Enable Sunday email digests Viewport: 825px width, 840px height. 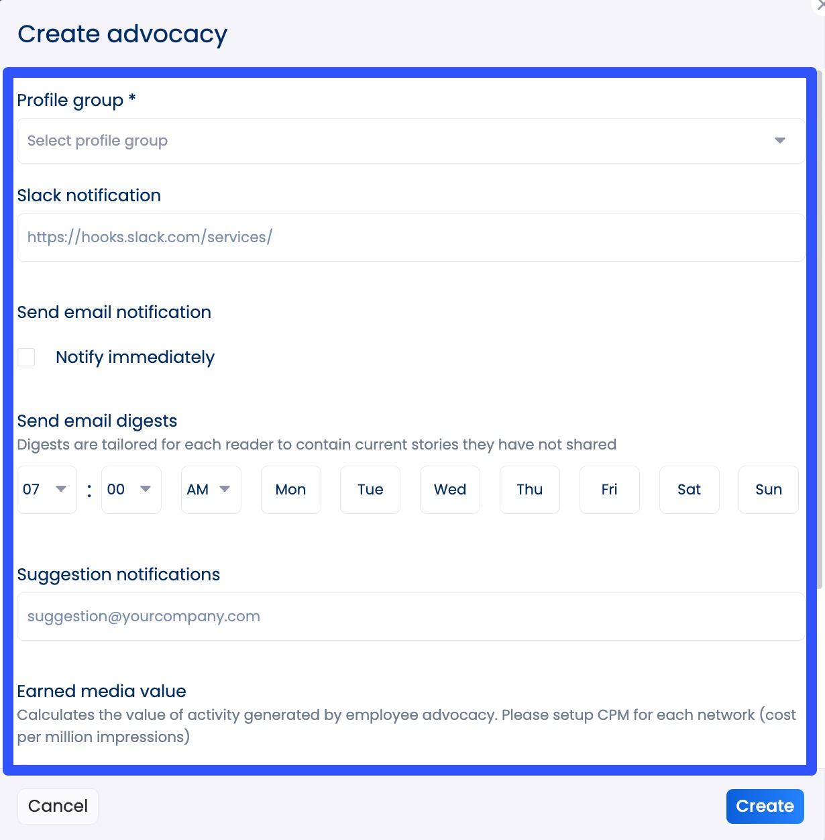tap(768, 490)
